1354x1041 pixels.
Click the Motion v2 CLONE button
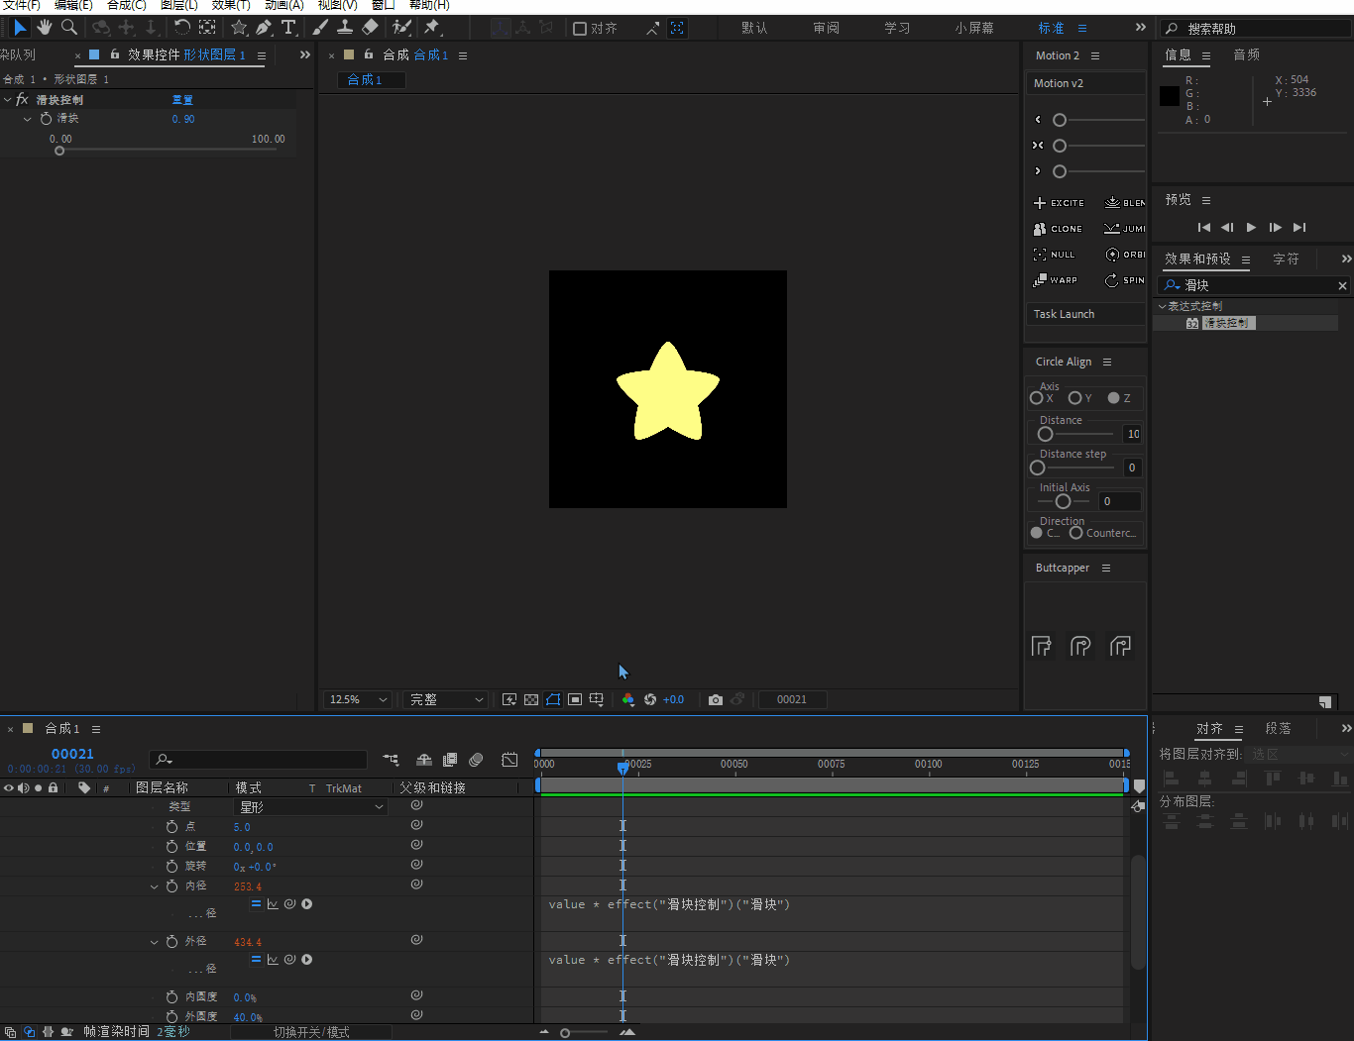pyautogui.click(x=1058, y=229)
